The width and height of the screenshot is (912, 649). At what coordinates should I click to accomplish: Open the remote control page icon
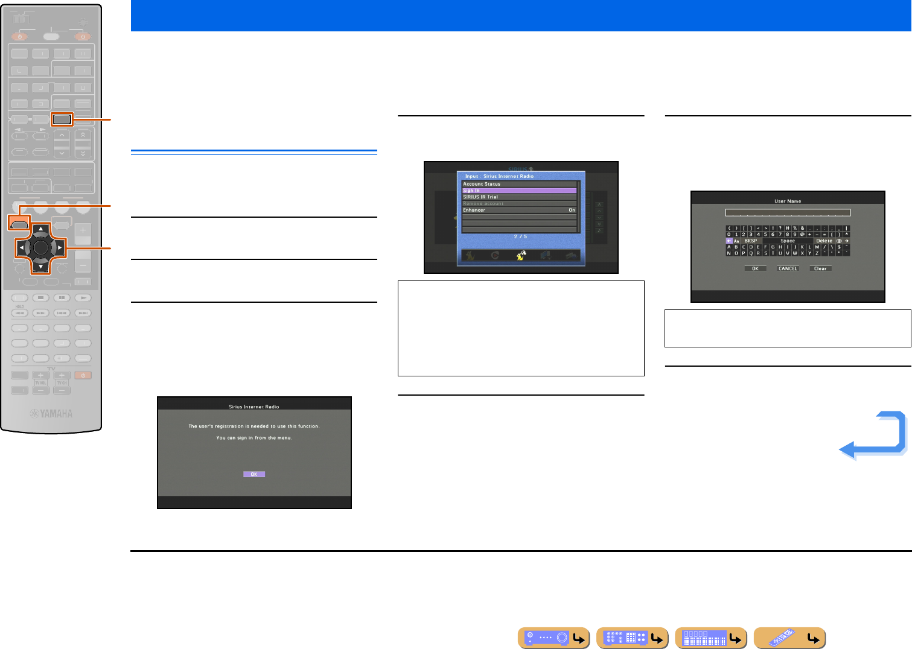pos(789,638)
